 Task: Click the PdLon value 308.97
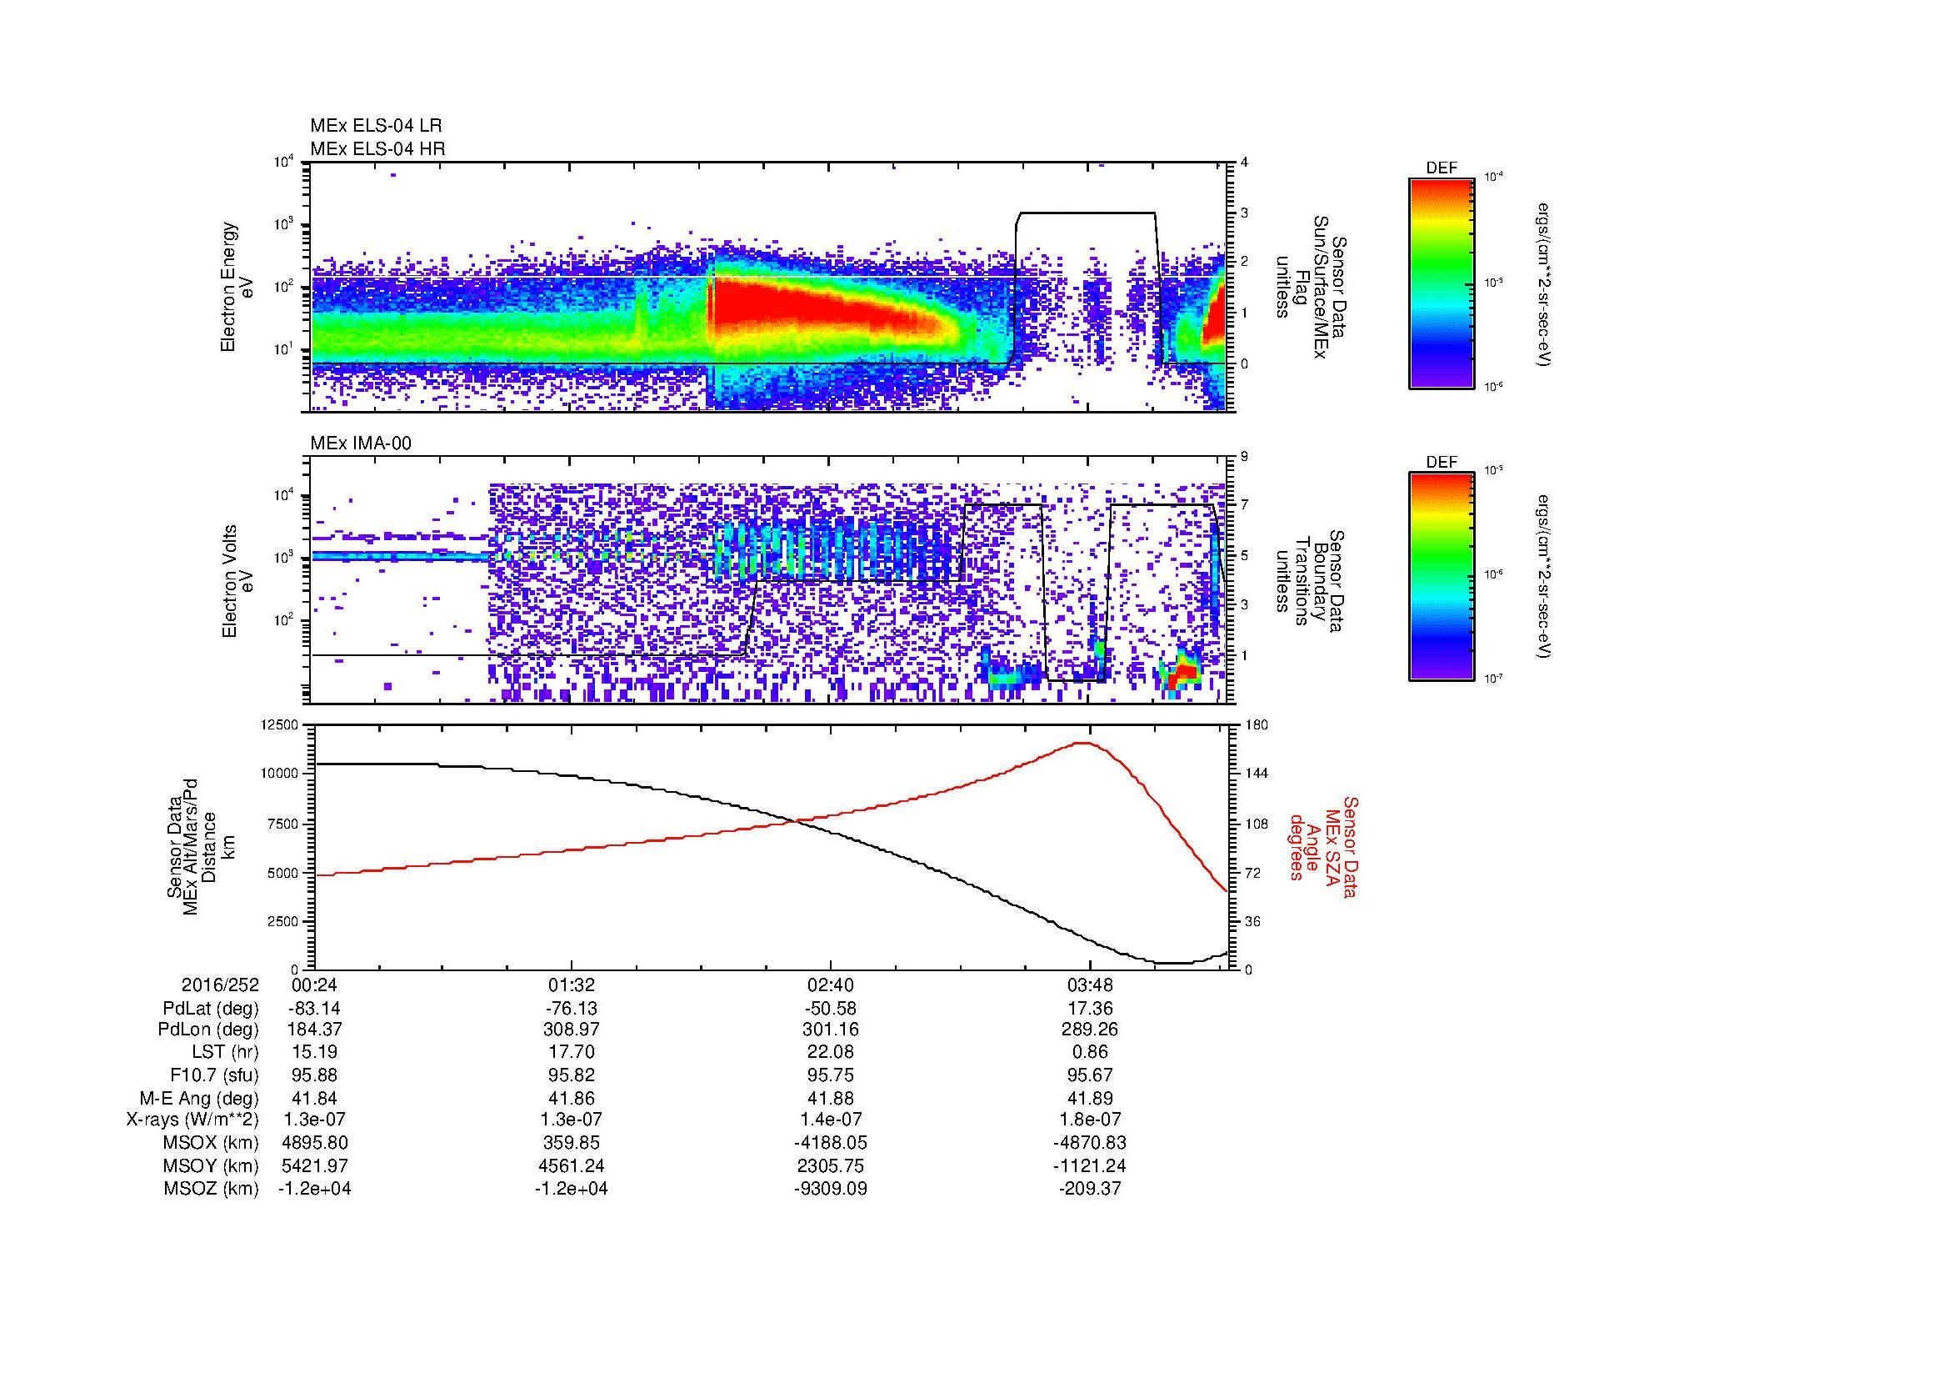tap(572, 1030)
